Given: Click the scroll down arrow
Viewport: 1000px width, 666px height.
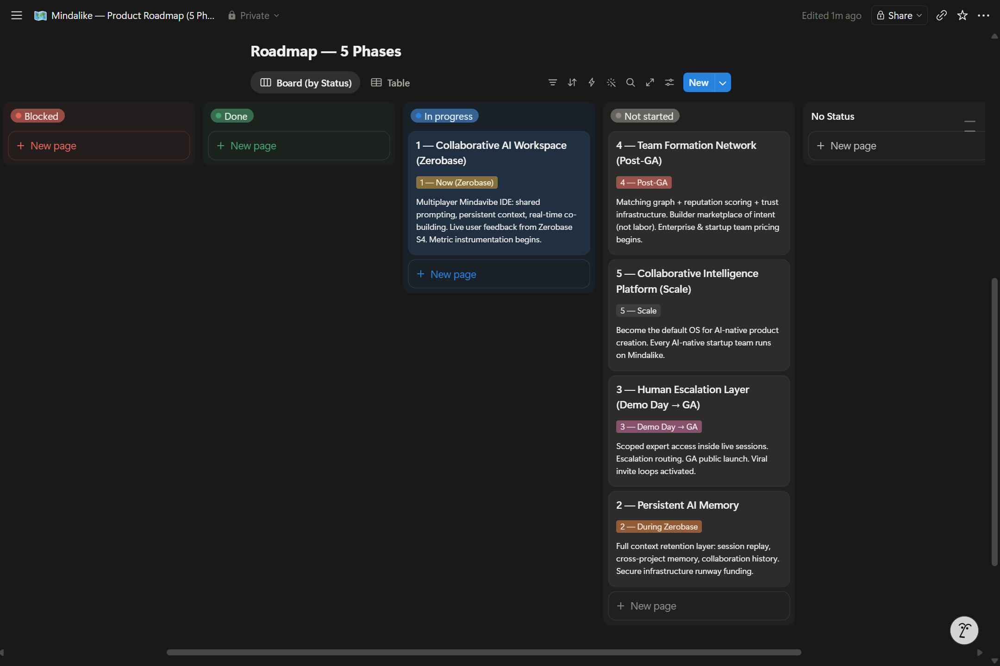Looking at the screenshot, I should coord(994,660).
